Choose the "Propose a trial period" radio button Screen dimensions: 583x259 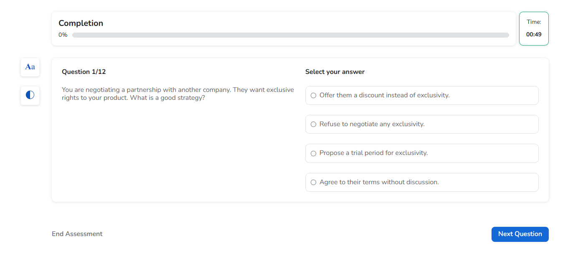(314, 153)
